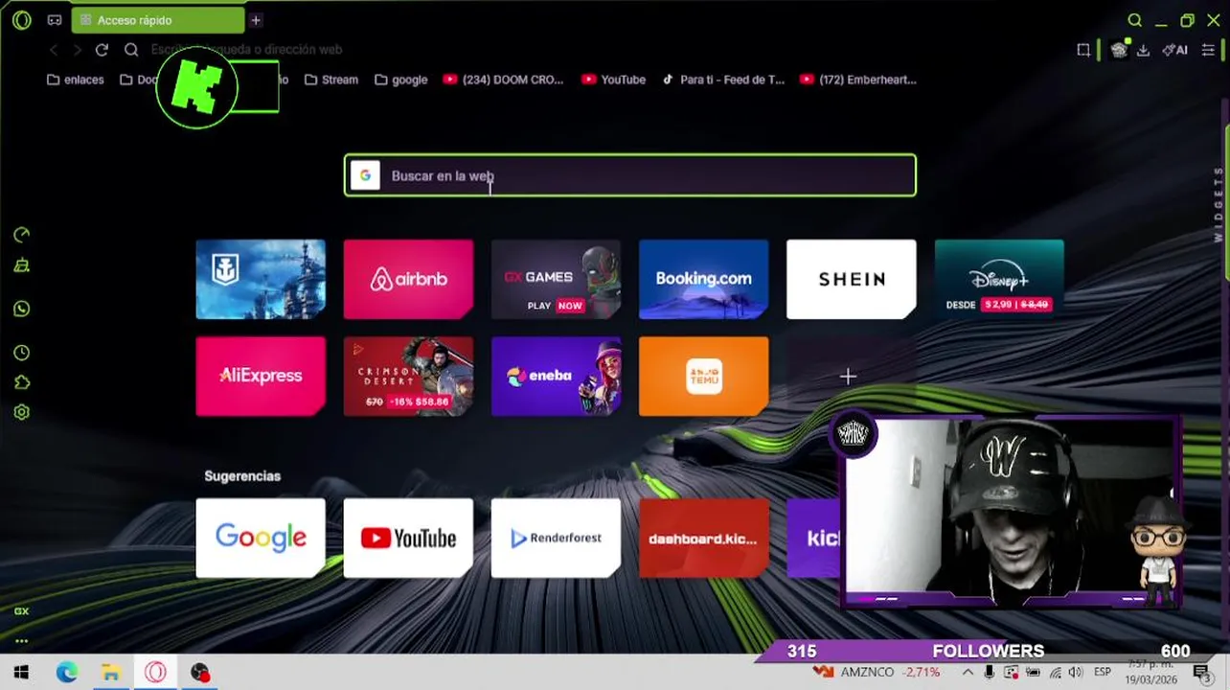
Task: Open the World of Warships speed dial tile
Action: click(x=261, y=279)
